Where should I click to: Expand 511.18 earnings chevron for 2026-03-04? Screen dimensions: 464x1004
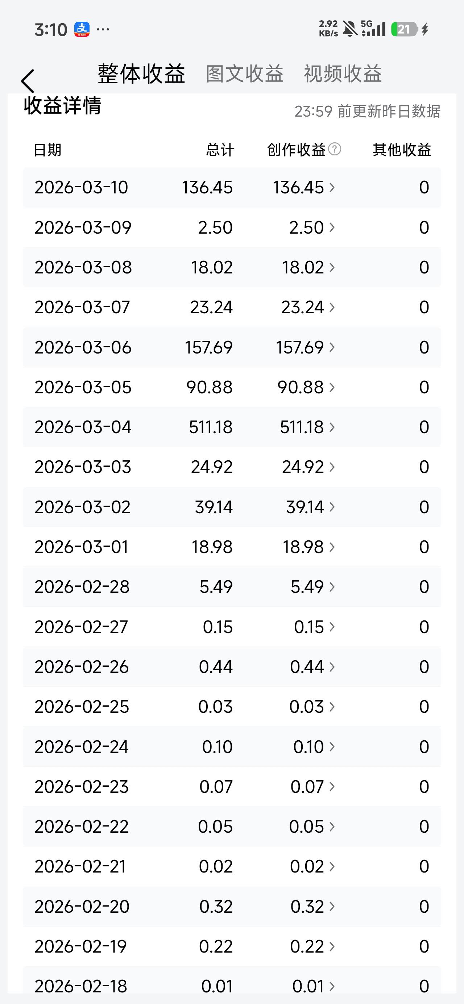tap(332, 427)
